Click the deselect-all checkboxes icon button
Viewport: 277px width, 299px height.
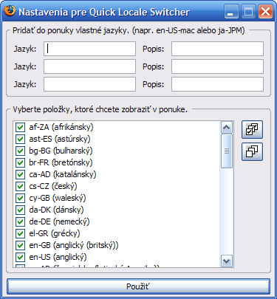coord(252,151)
